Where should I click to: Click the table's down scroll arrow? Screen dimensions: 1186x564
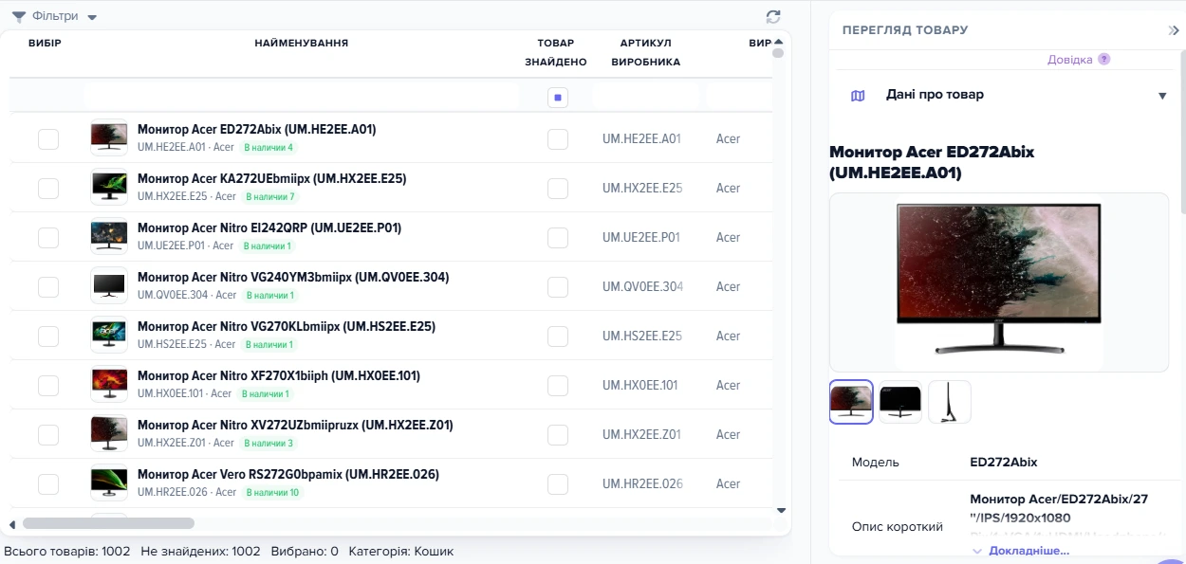pos(781,511)
